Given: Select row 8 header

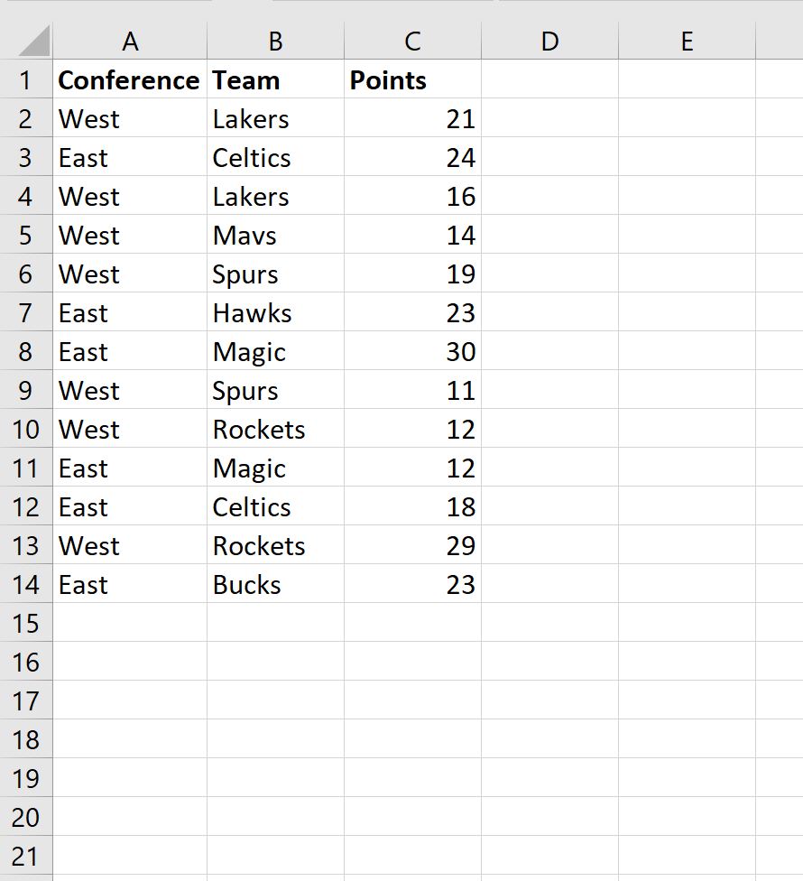Looking at the screenshot, I should pyautogui.click(x=25, y=352).
